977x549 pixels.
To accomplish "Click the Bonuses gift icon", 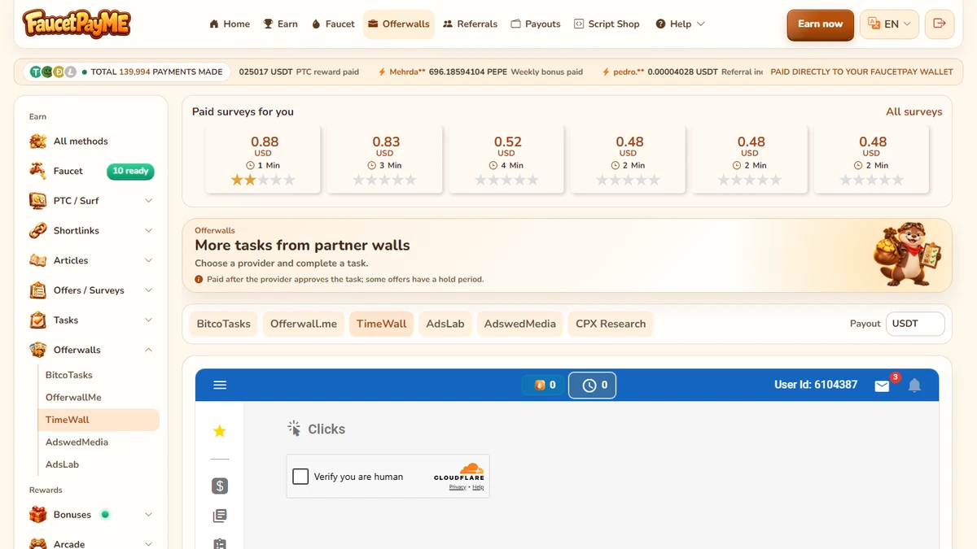I will (37, 515).
